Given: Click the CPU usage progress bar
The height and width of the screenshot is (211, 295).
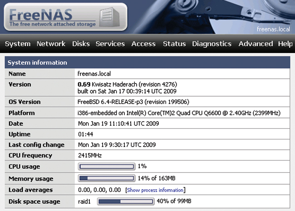Looking at the screenshot, I should [107, 167].
